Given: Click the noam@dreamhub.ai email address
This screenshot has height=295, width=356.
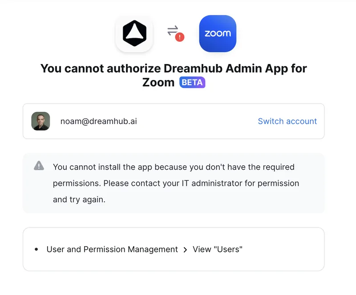Looking at the screenshot, I should tap(98, 121).
